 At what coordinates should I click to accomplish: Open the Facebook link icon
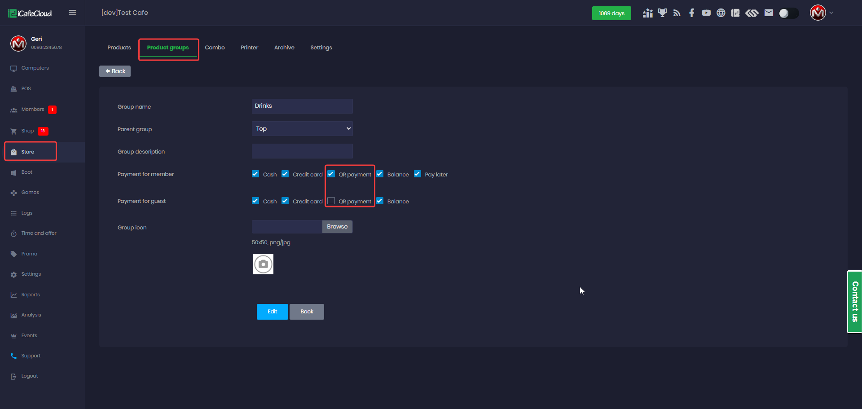[691, 13]
